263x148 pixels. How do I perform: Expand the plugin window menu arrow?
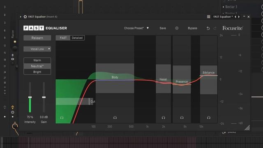(x=21, y=16)
